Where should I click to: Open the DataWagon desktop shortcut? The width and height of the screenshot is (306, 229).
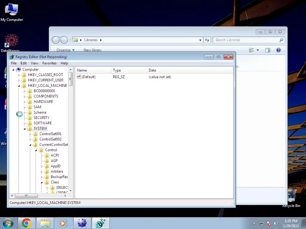click(x=11, y=43)
